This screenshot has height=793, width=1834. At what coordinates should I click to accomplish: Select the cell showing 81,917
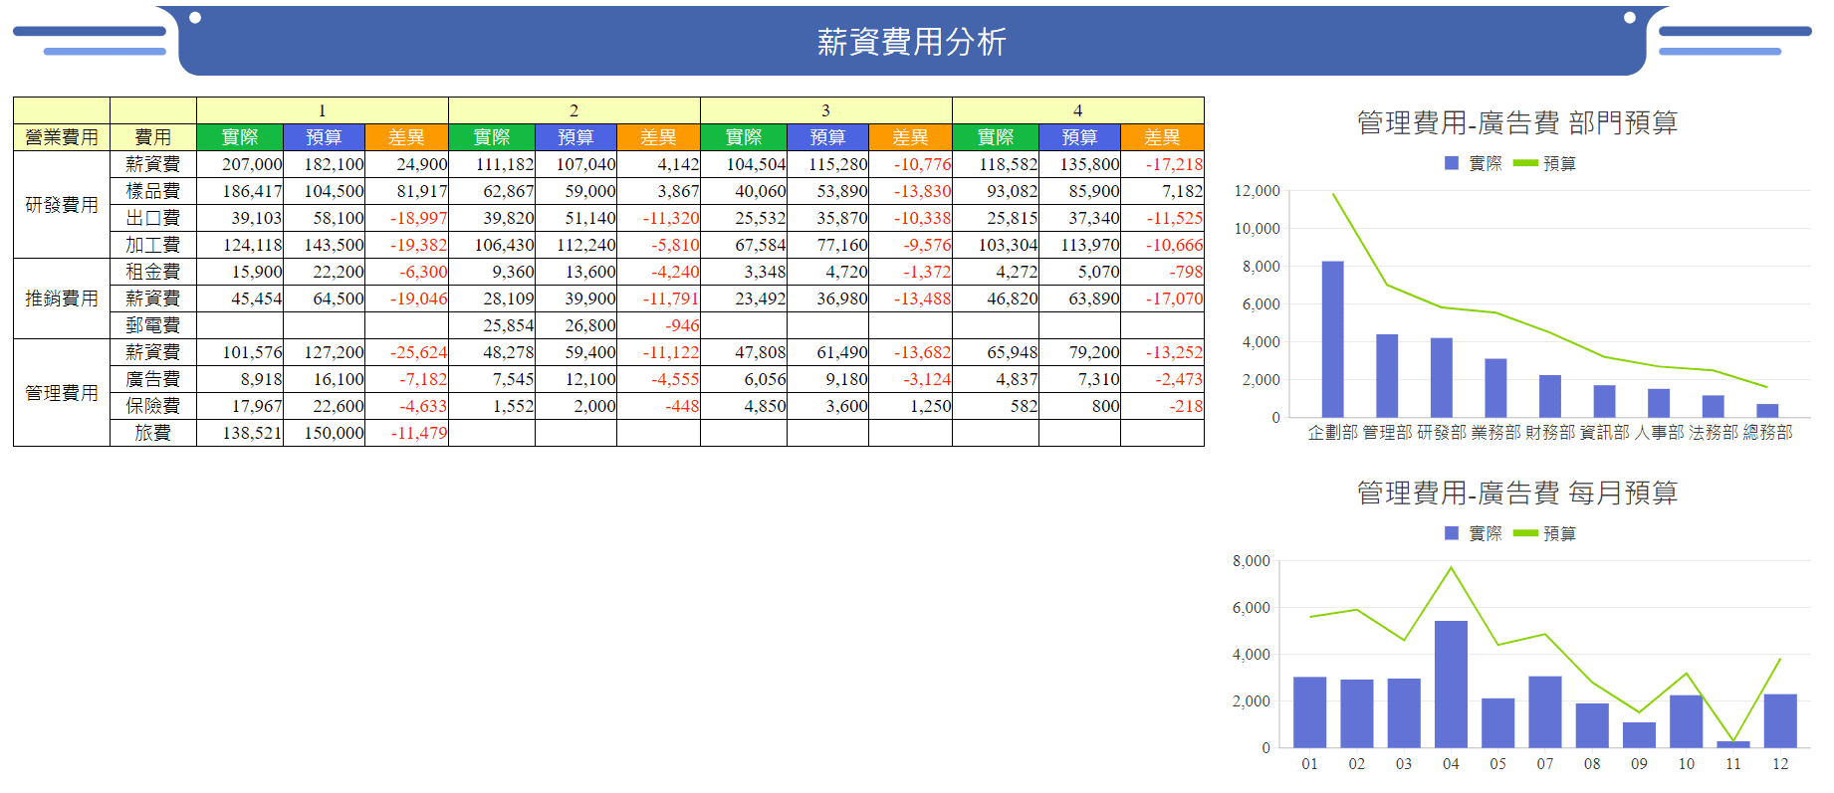pyautogui.click(x=406, y=191)
